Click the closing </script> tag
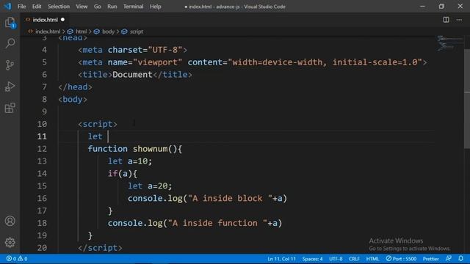Screen dimensions: 470x264 [x=100, y=248]
